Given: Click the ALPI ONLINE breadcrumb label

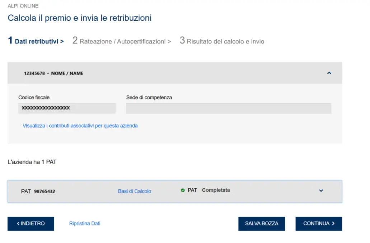Looking at the screenshot, I should pyautogui.click(x=23, y=6).
